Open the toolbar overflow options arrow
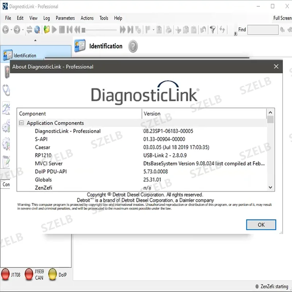The image size is (292, 292). click(235, 34)
